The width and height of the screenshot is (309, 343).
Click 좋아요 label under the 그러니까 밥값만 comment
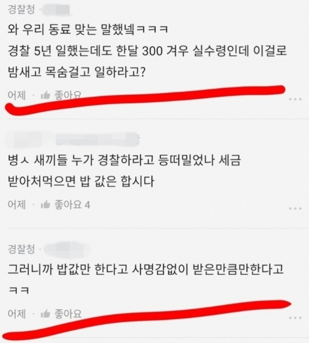pyautogui.click(x=68, y=314)
